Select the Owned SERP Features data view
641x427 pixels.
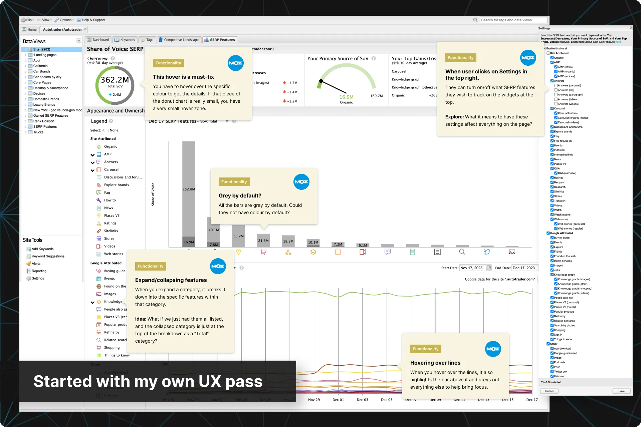click(51, 115)
